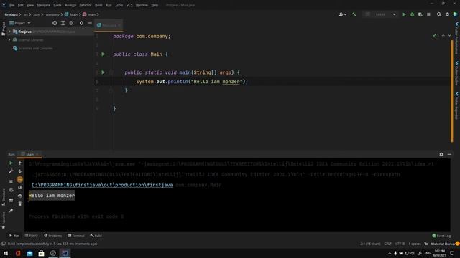This screenshot has height=258, width=460.
Task: Run with Coverage from the top toolbar
Action: (x=420, y=14)
